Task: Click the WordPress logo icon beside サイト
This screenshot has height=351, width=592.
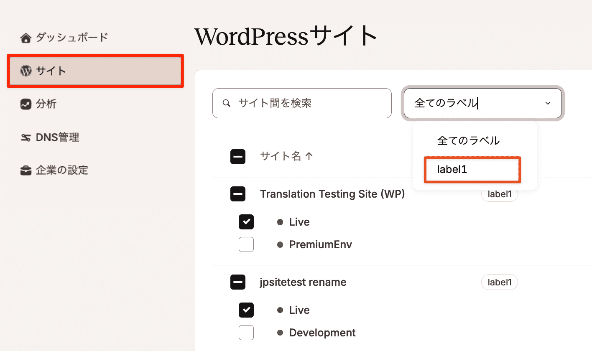Action: pyautogui.click(x=25, y=71)
